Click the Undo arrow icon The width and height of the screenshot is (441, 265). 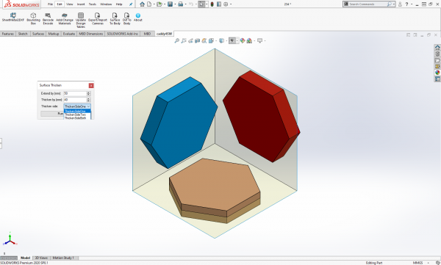click(191, 4)
